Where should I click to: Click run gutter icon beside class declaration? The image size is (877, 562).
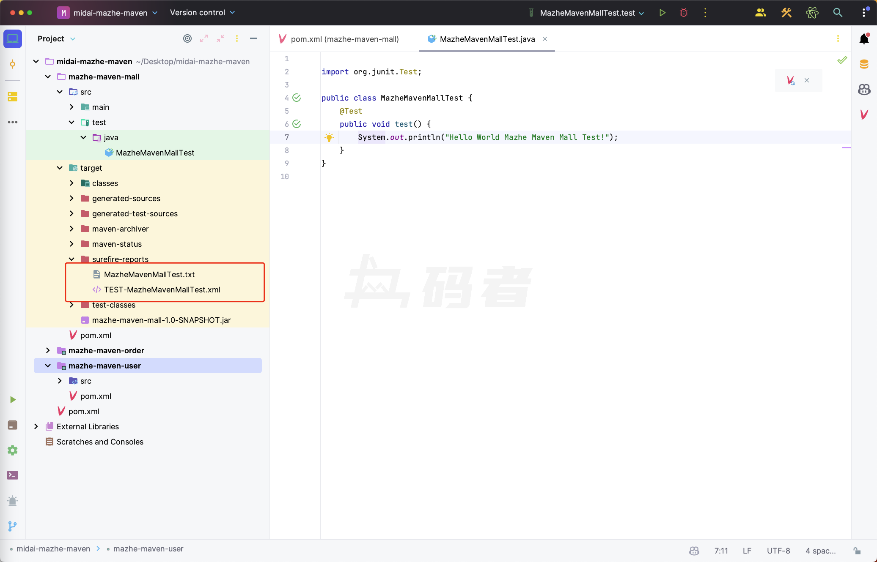click(297, 98)
